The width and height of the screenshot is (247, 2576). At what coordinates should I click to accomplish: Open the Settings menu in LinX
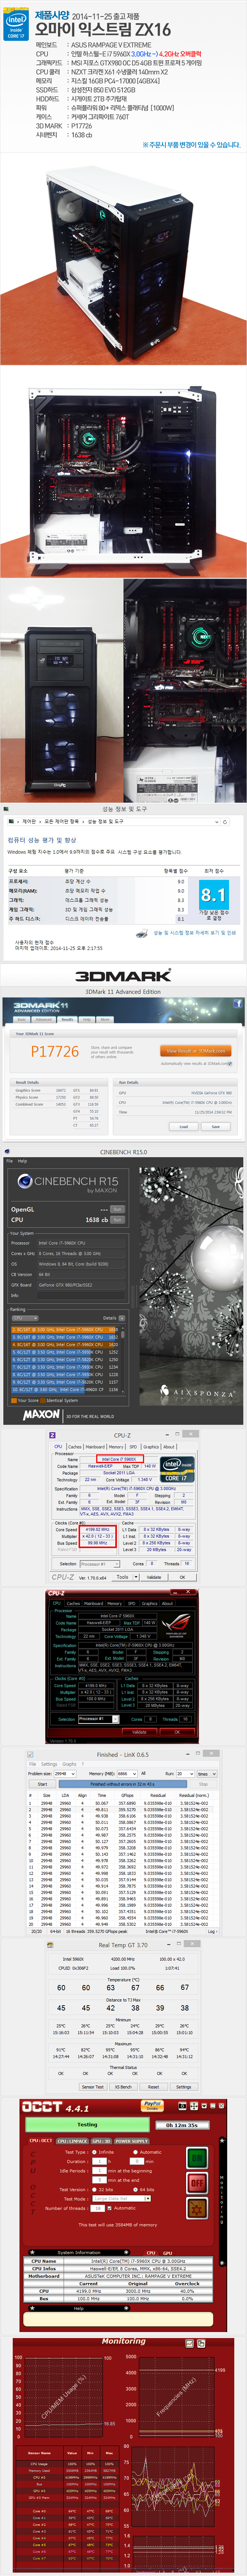[x=49, y=1763]
